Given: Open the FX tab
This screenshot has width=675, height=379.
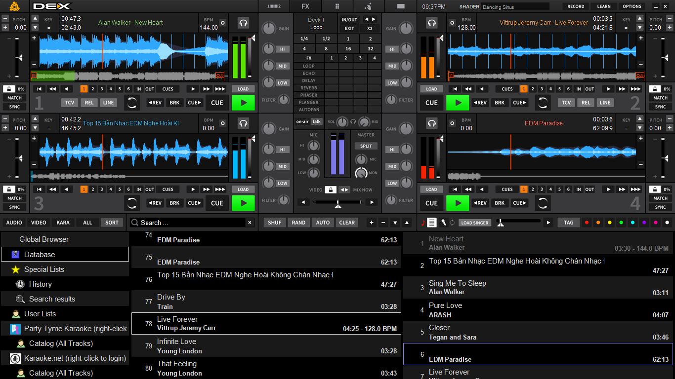Looking at the screenshot, I should (x=305, y=6).
